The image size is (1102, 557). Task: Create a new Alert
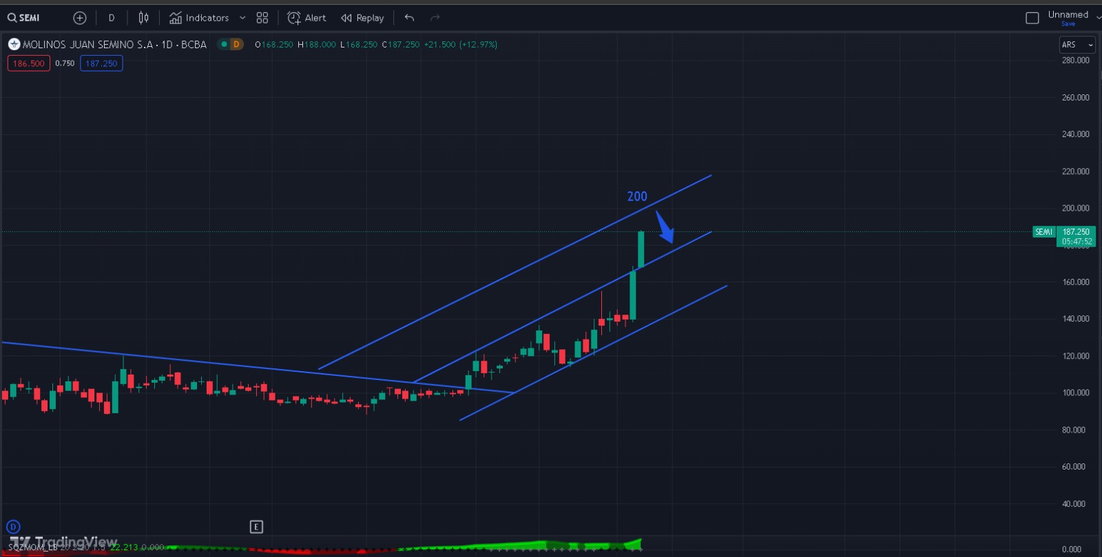307,18
